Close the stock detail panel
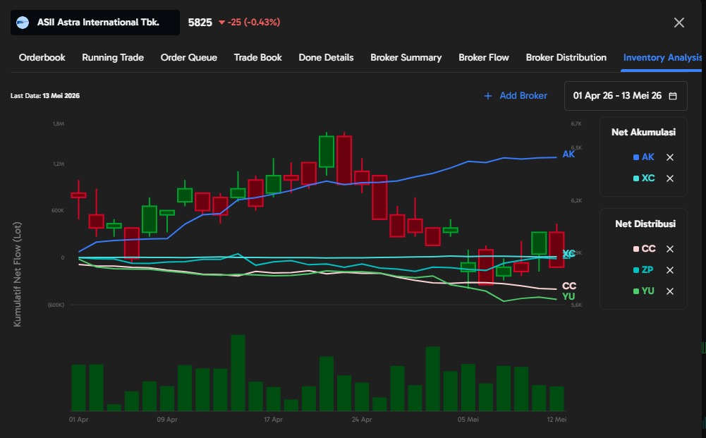The height and width of the screenshot is (438, 706). pyautogui.click(x=679, y=23)
